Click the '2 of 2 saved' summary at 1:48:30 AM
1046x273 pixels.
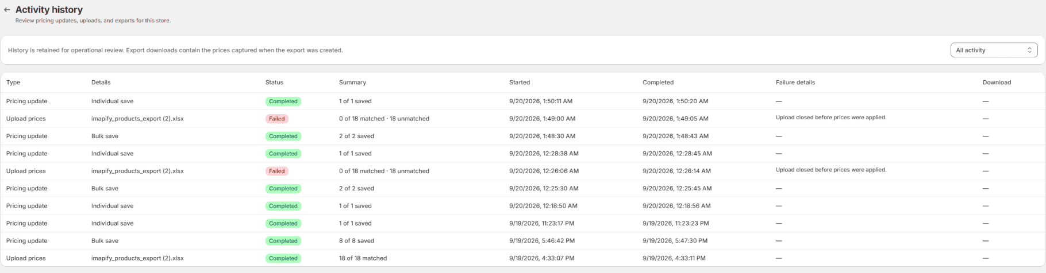click(x=356, y=136)
